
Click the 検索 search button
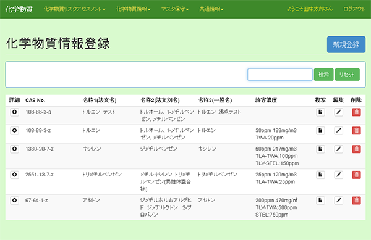point(323,75)
